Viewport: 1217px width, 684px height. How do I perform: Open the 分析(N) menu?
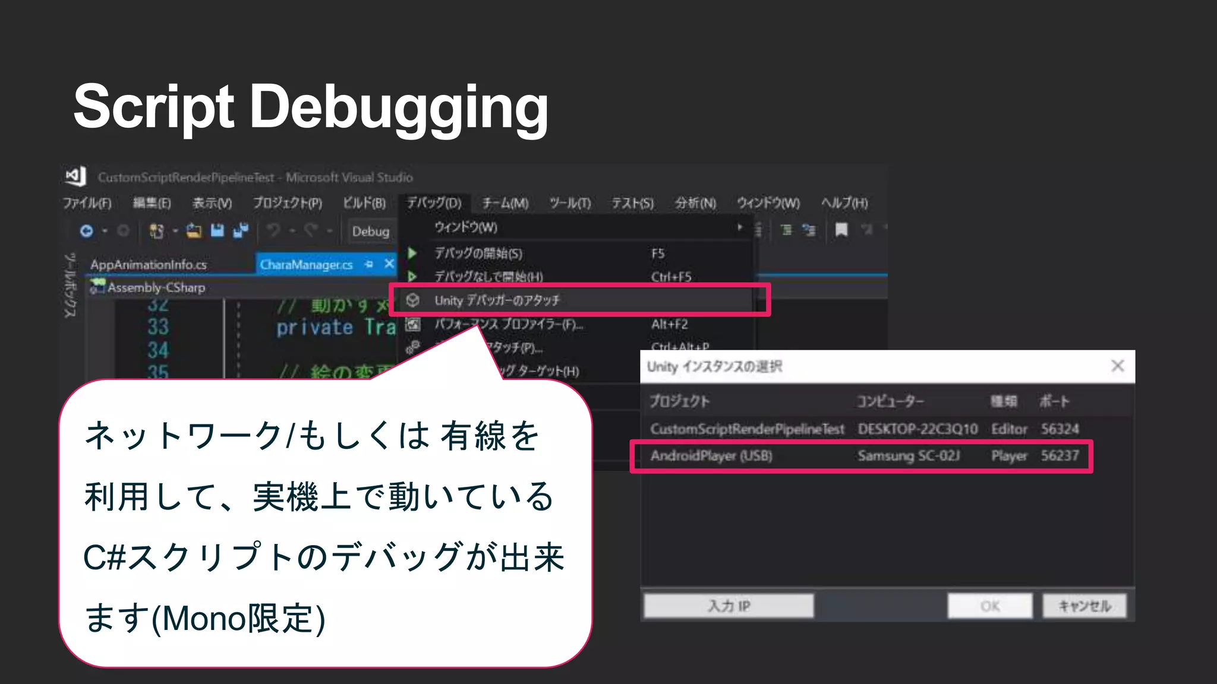pyautogui.click(x=695, y=203)
